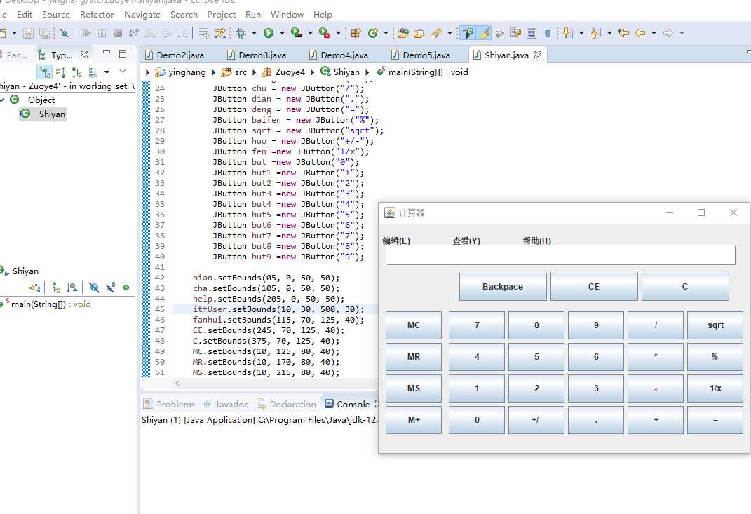Screen dimensions: 751x514
Task: Click the Toggle Block Selection icon
Action: coord(532,33)
